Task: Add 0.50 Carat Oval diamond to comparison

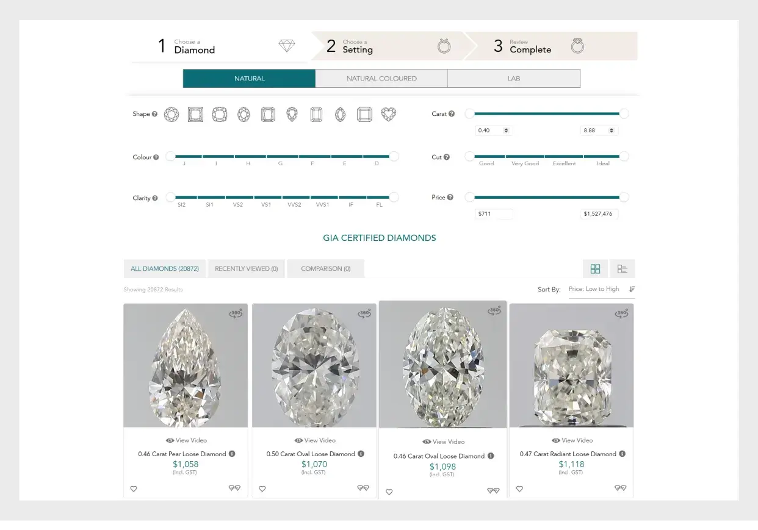Action: coord(363,488)
